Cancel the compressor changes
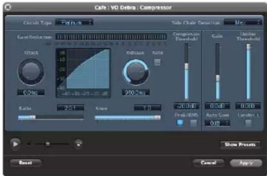267x176 pixels. (208, 162)
